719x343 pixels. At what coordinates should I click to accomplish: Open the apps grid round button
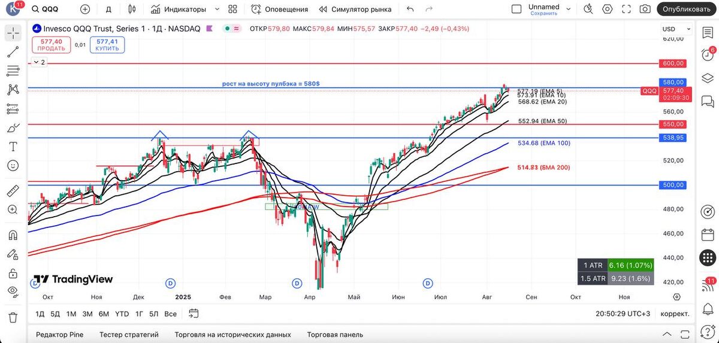point(708,258)
